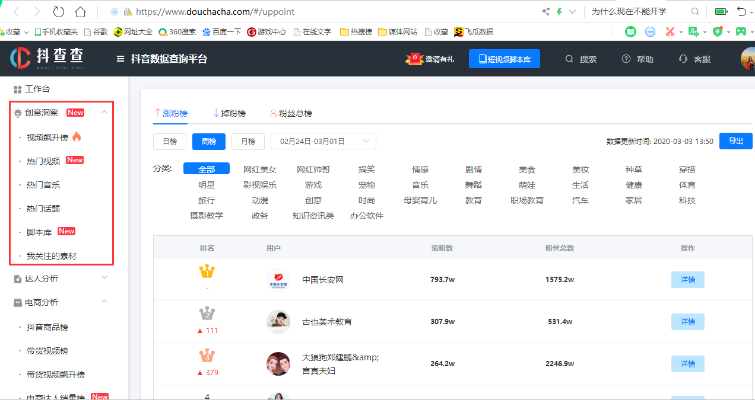Click the browser address bar URL
Viewport: 755px width, 400px height.
point(215,12)
